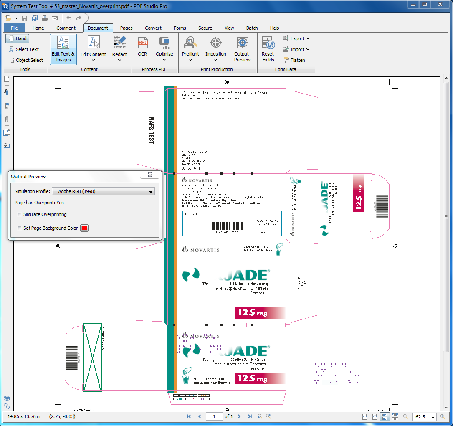Viewport: 453px width, 426px height.
Task: Check Set Page Background Color
Action: click(x=19, y=228)
